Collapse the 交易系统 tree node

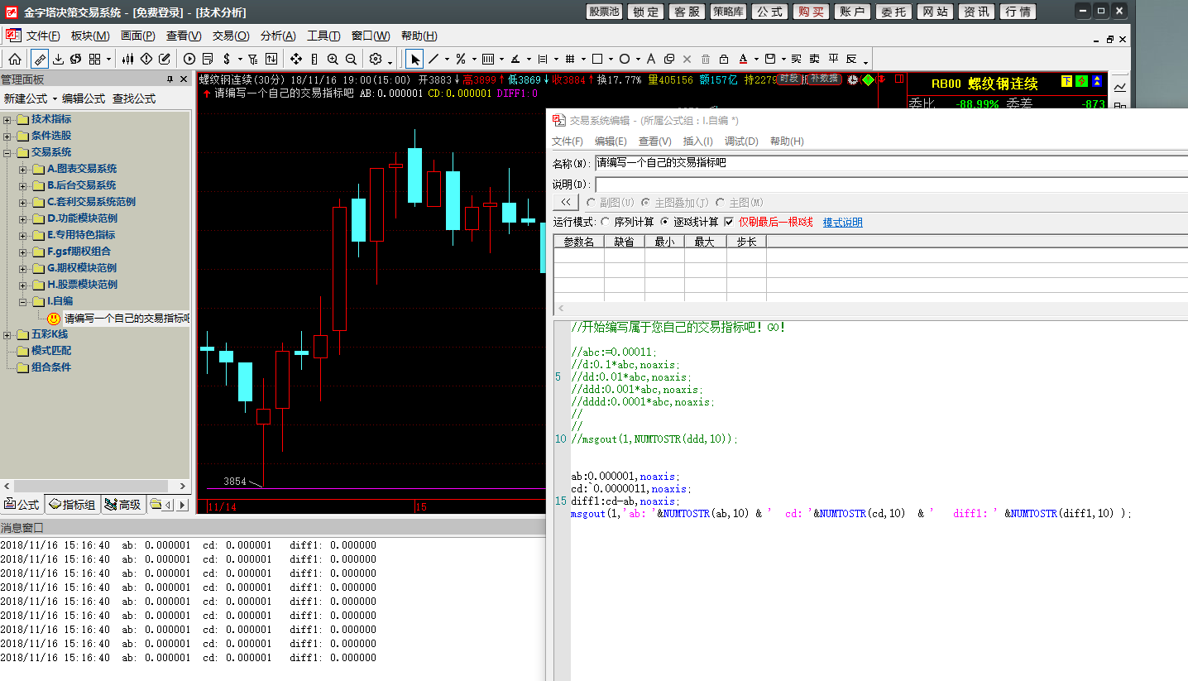click(x=7, y=152)
